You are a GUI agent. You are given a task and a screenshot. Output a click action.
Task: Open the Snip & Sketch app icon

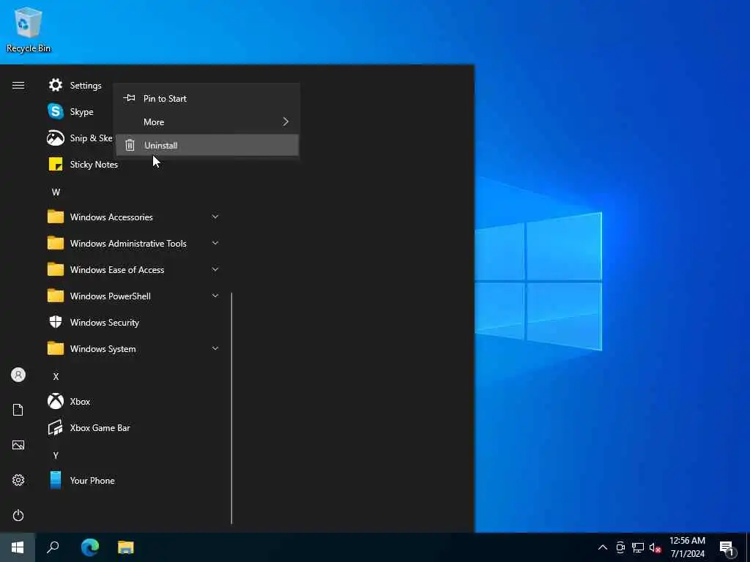coord(56,138)
